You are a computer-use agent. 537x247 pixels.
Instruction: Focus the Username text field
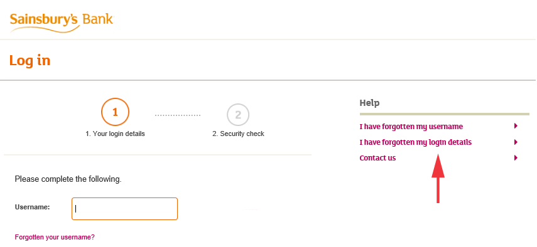[124, 209]
